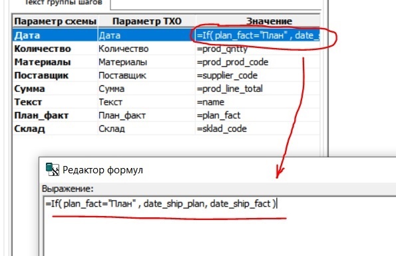396x256 pixels.
Task: Select the Дата cell in Параметр схемы
Action: pos(55,35)
